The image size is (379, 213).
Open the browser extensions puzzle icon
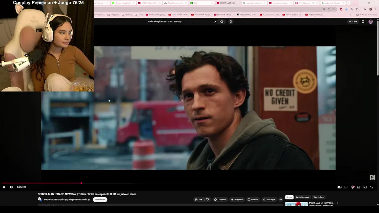(x=357, y=9)
